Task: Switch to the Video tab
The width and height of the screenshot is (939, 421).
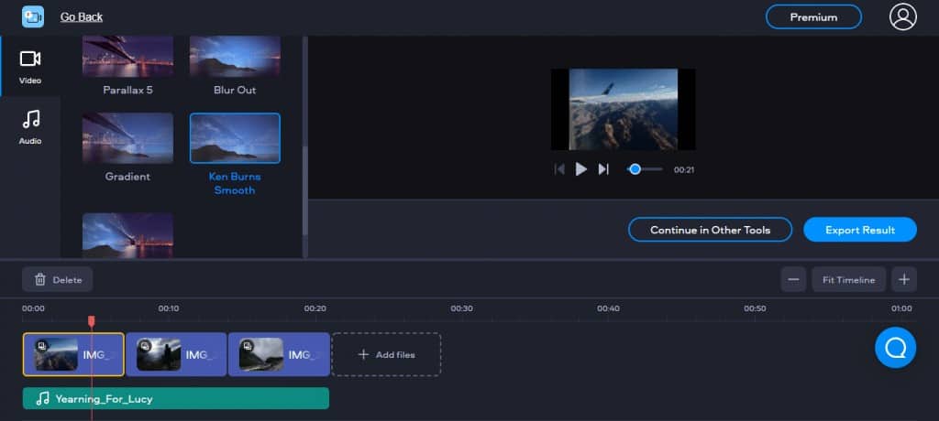Action: (x=30, y=67)
